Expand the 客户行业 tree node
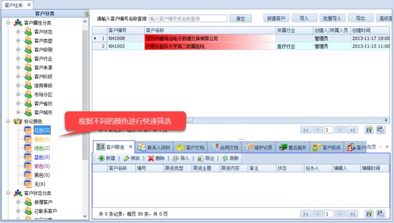The width and height of the screenshot is (394, 223). pos(18,59)
